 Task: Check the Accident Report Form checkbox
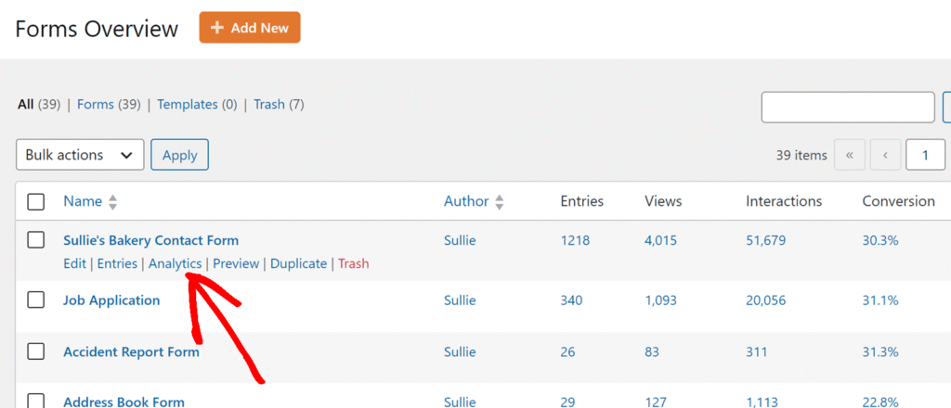(36, 351)
